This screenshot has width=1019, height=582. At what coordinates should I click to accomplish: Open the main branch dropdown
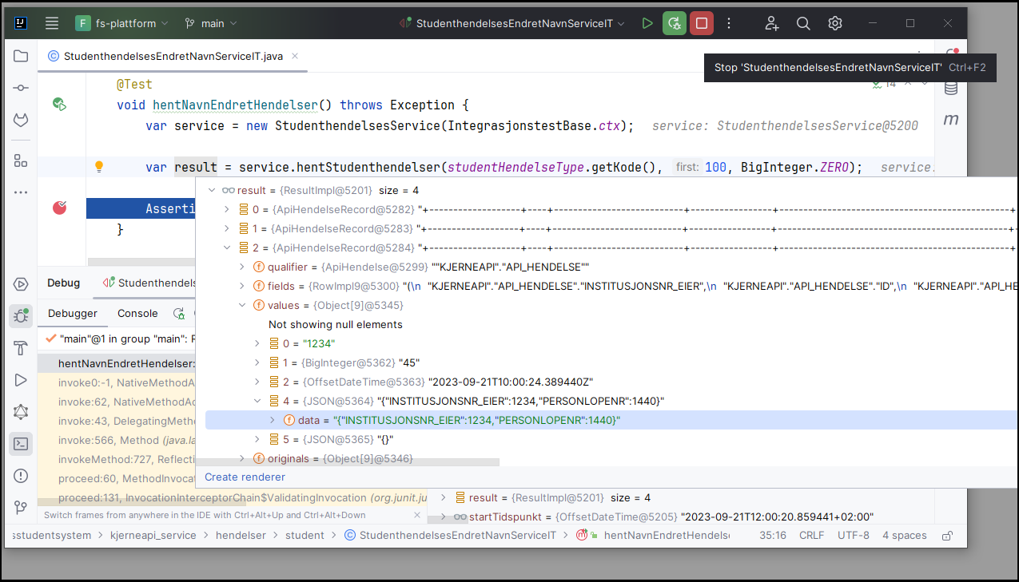pyautogui.click(x=210, y=23)
